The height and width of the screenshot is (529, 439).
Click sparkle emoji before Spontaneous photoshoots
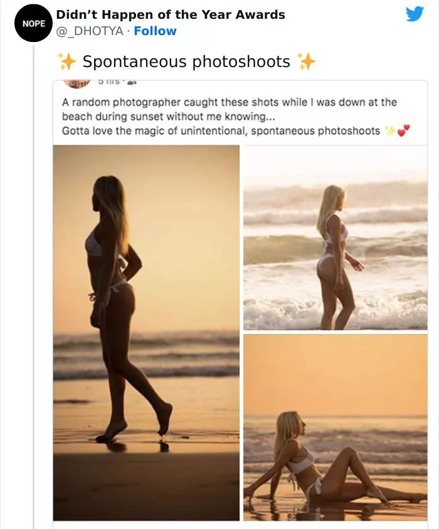(x=66, y=61)
